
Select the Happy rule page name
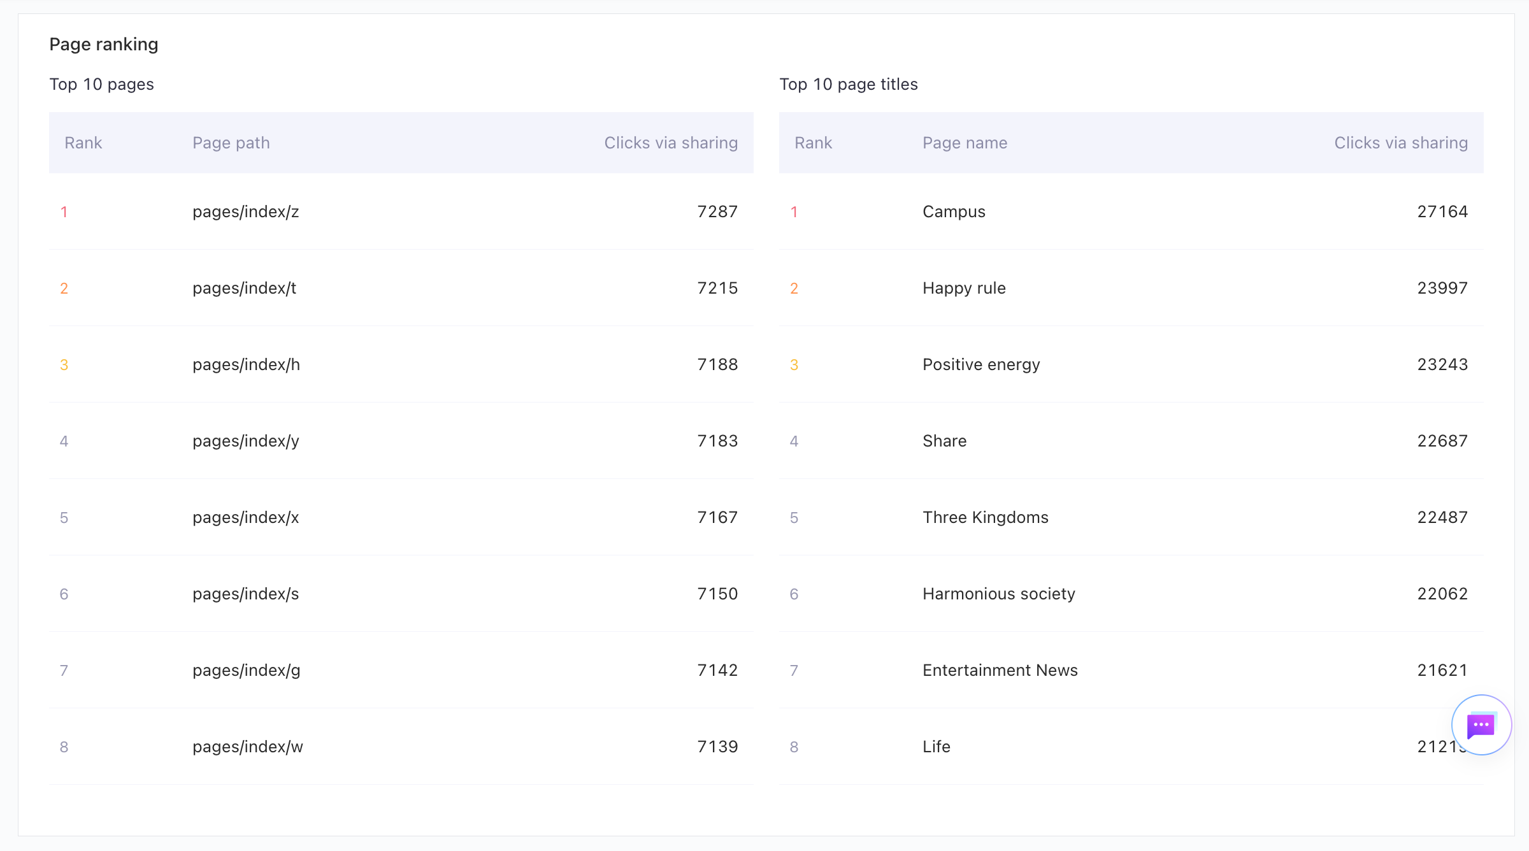[x=964, y=288]
